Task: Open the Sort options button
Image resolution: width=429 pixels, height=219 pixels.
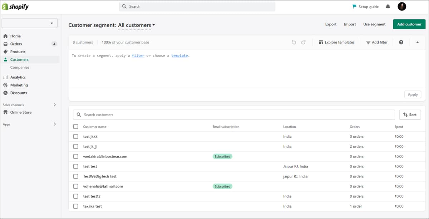Action: [x=410, y=115]
